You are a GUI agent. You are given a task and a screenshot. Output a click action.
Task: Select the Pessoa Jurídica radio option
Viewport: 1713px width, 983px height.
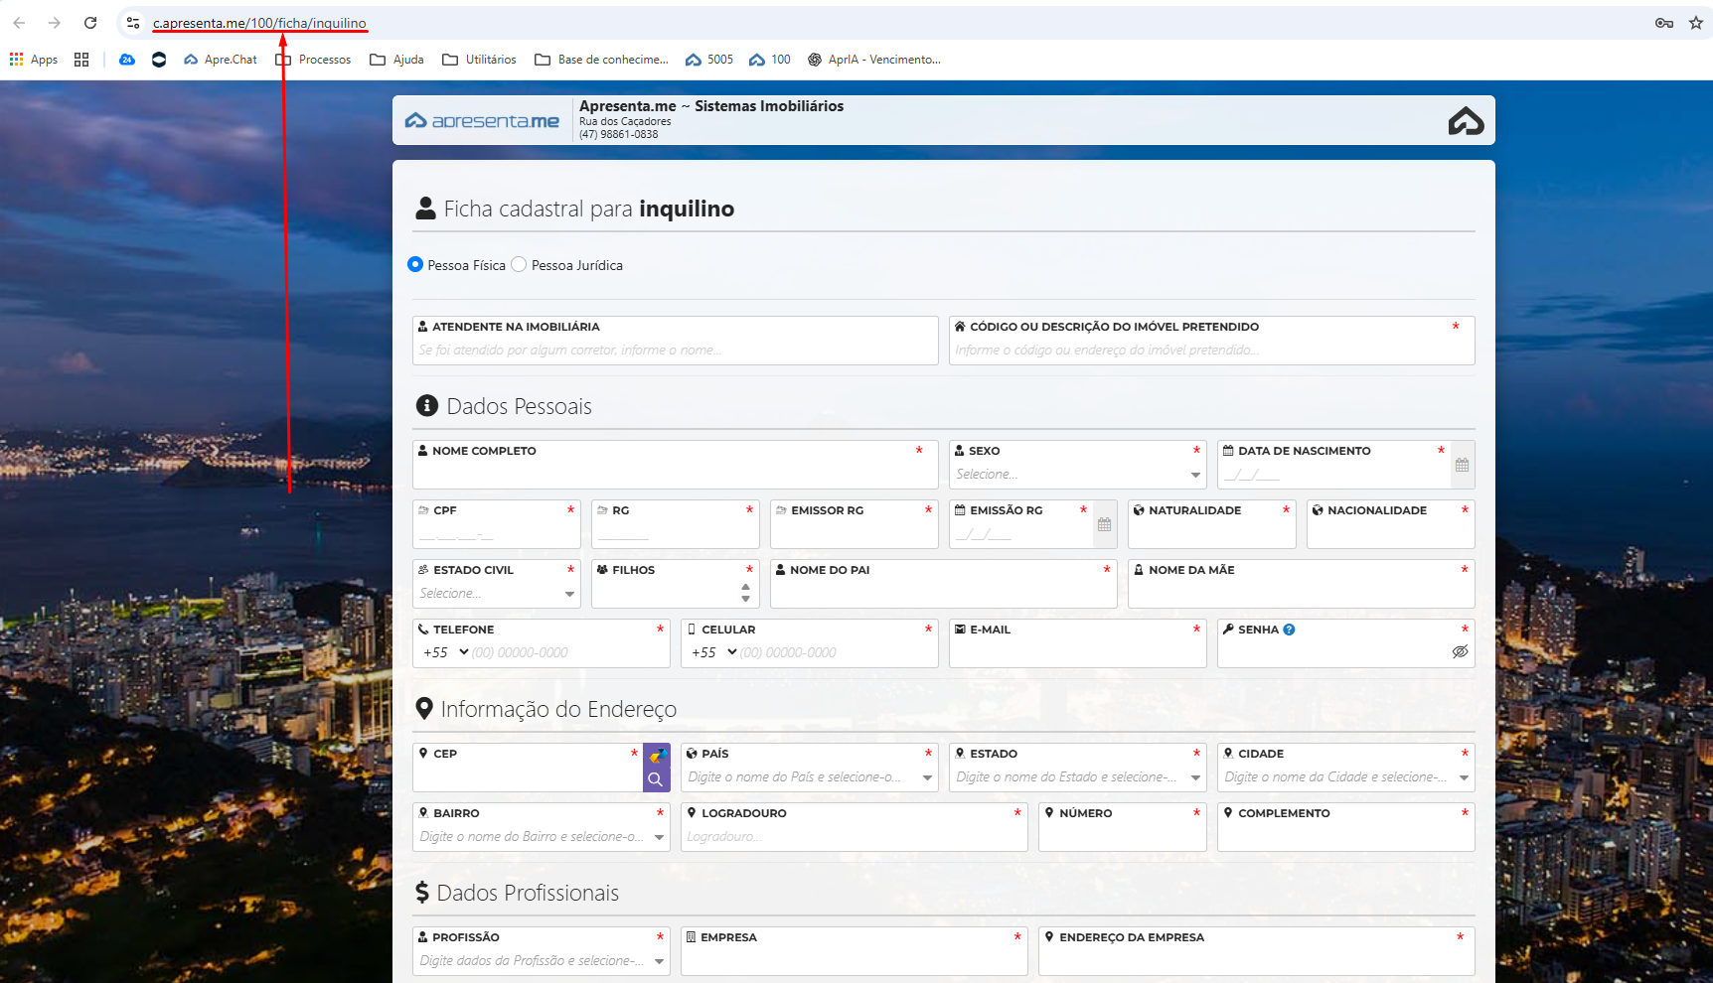(519, 265)
